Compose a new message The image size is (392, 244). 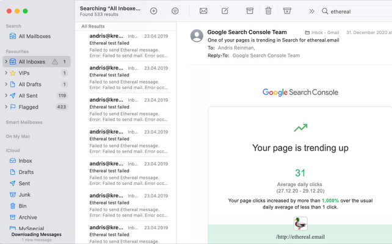[225, 11]
